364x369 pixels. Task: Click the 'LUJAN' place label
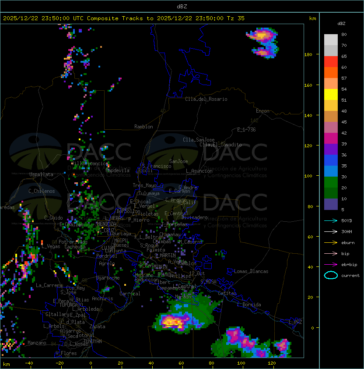click(x=108, y=248)
